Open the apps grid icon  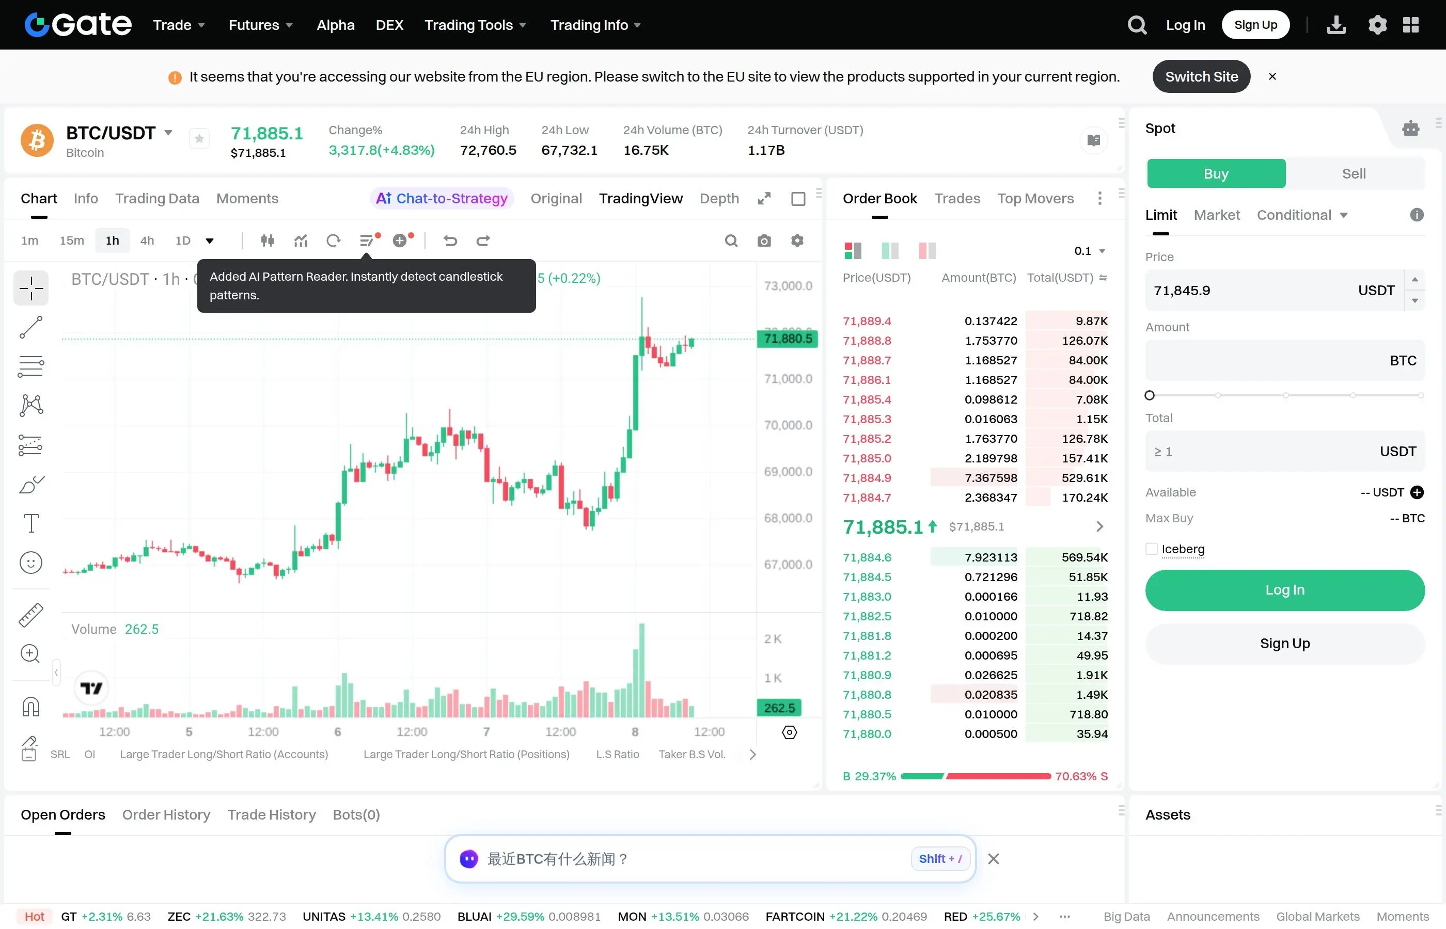pos(1410,25)
